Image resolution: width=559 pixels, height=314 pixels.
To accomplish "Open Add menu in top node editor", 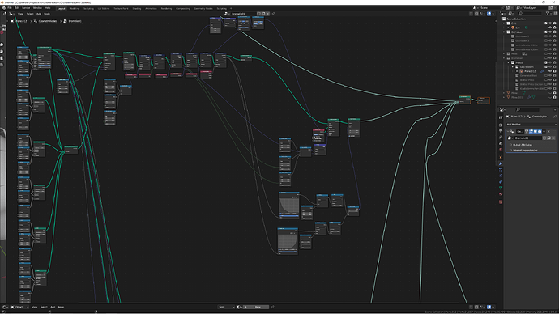I will (x=39, y=14).
